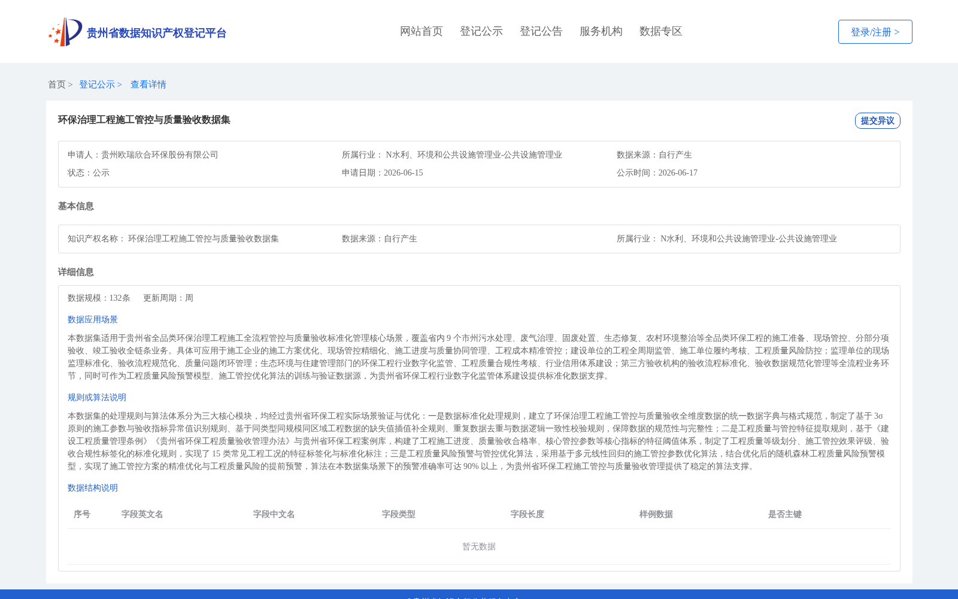Click 基本信息 section heading
Viewport: 958px width, 599px height.
76,206
